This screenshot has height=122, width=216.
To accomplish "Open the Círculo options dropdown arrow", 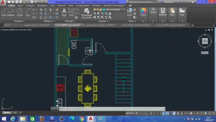I will pos(20,17).
